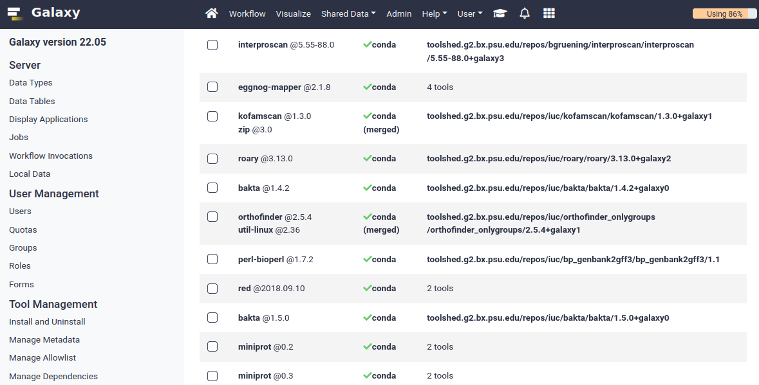Open the Shared Data dropdown
This screenshot has width=759, height=385.
tap(348, 14)
